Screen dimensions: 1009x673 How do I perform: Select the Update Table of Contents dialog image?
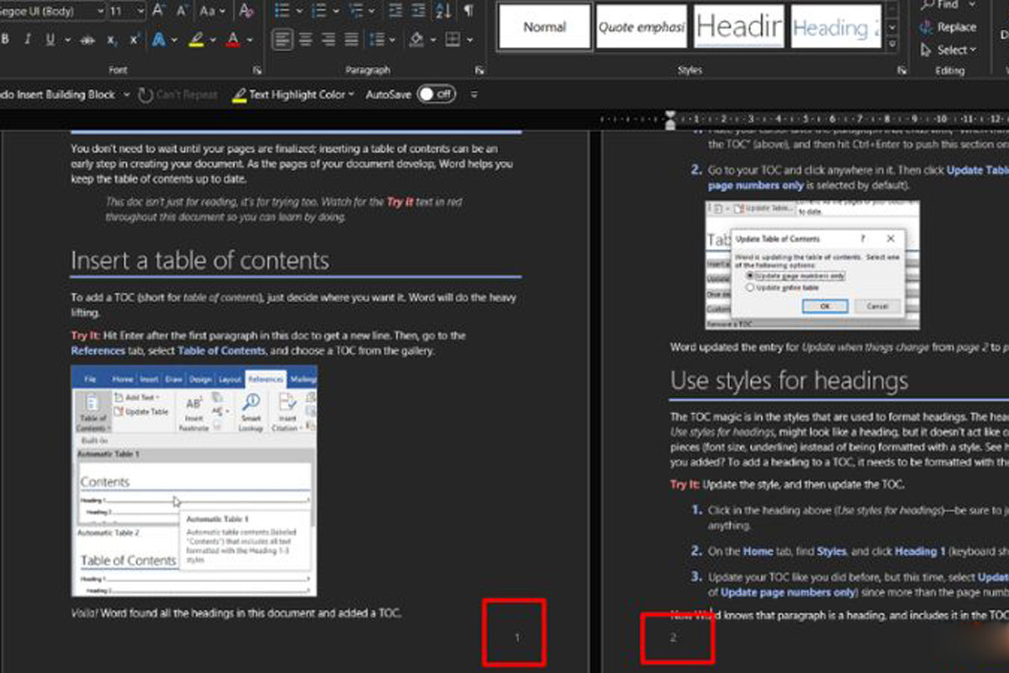[812, 264]
